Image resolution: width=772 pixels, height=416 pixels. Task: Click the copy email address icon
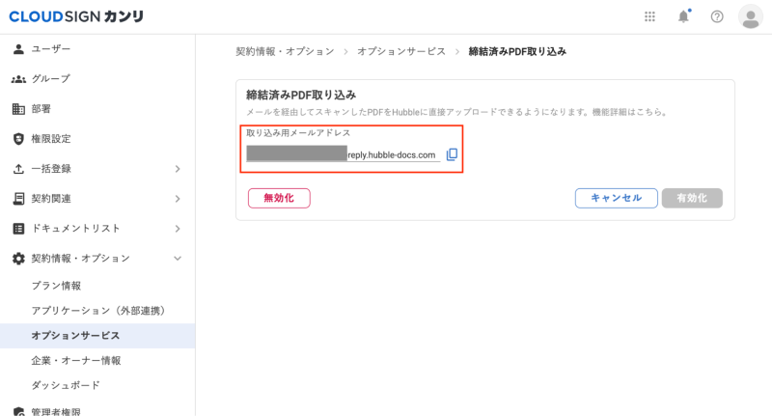tap(452, 154)
